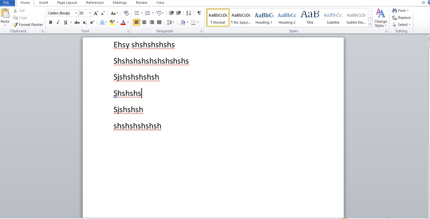Toggle underline on selected text
The image size is (430, 219).
[65, 22]
